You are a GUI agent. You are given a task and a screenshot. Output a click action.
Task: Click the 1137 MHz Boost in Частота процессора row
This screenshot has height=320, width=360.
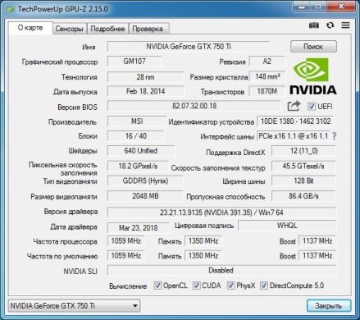[x=317, y=241]
